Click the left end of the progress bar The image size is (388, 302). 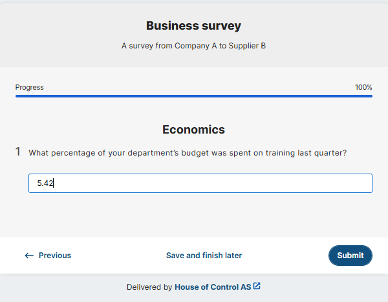pyautogui.click(x=17, y=96)
